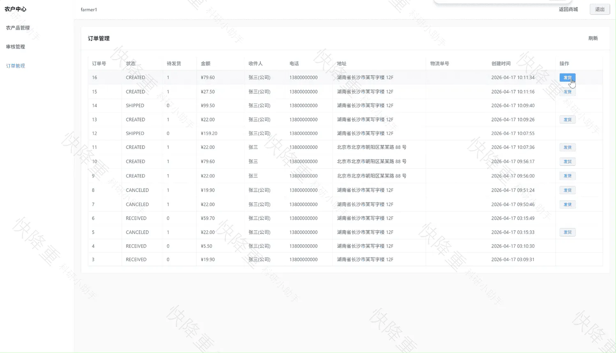Open 农产品管理 in the sidebar
Screen dimensions: 616x353
point(18,28)
